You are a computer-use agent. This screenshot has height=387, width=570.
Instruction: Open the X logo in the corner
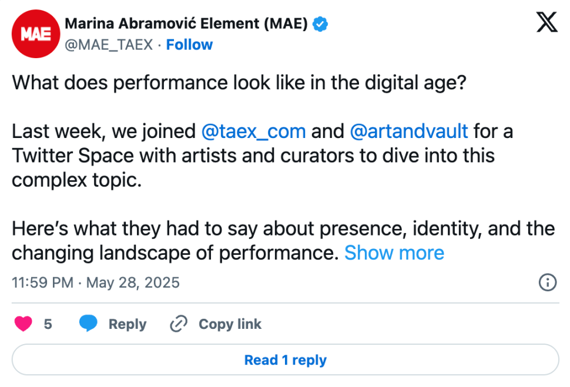(x=546, y=22)
